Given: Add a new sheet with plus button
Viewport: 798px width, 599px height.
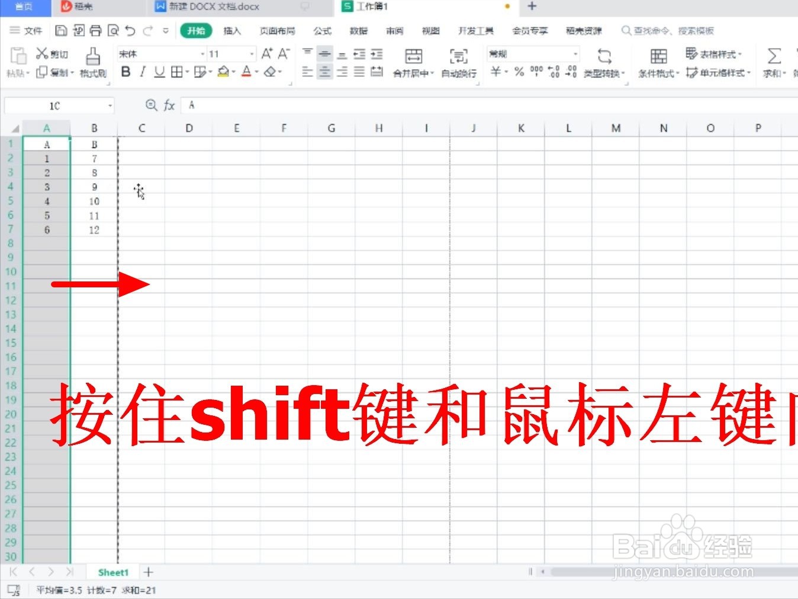Looking at the screenshot, I should point(149,572).
